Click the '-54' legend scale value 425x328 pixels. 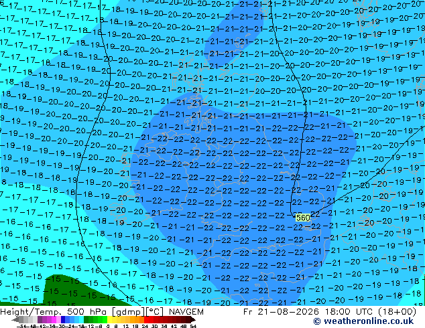[x=21, y=327]
